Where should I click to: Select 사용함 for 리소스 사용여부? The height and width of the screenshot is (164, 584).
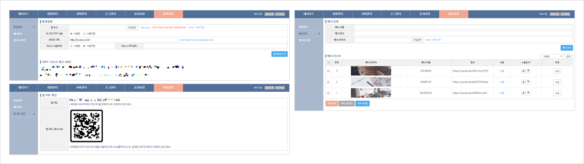tap(71, 46)
